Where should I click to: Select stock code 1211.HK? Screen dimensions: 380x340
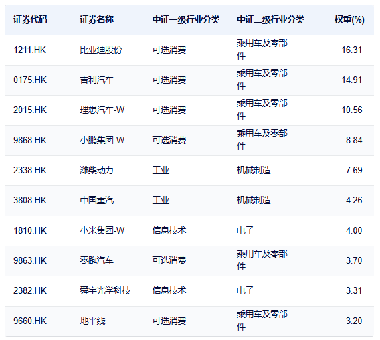point(30,50)
